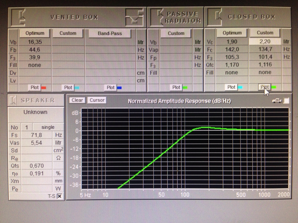
Task: Click the Closed Box Custom button
Action: (x=265, y=33)
